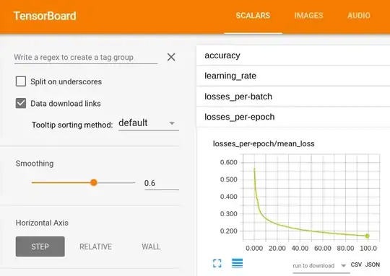390x276 pixels.
Task: Expand the learning_rate tag group
Action: (293, 76)
